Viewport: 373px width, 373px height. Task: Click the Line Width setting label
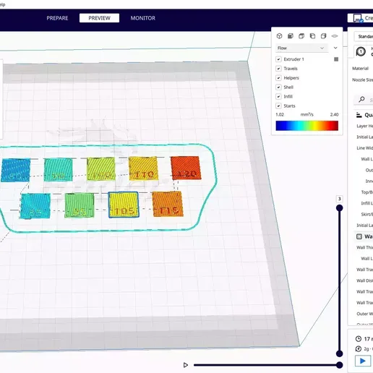365,148
